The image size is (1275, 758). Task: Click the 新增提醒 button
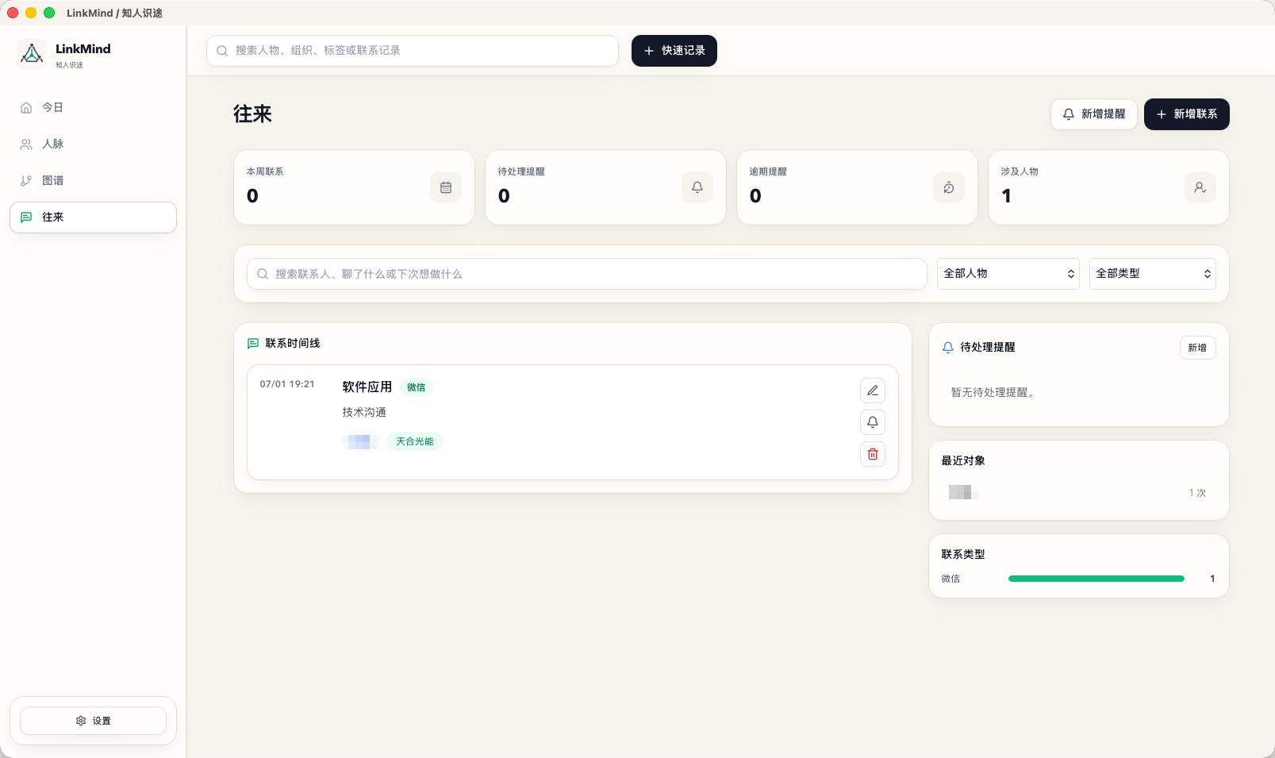coord(1094,114)
